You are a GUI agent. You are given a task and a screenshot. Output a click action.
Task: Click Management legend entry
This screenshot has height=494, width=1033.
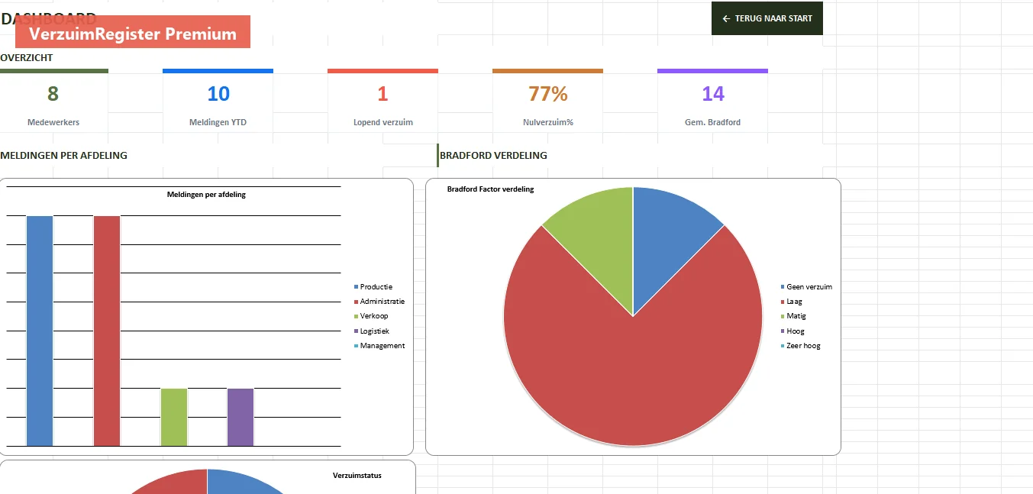(379, 345)
